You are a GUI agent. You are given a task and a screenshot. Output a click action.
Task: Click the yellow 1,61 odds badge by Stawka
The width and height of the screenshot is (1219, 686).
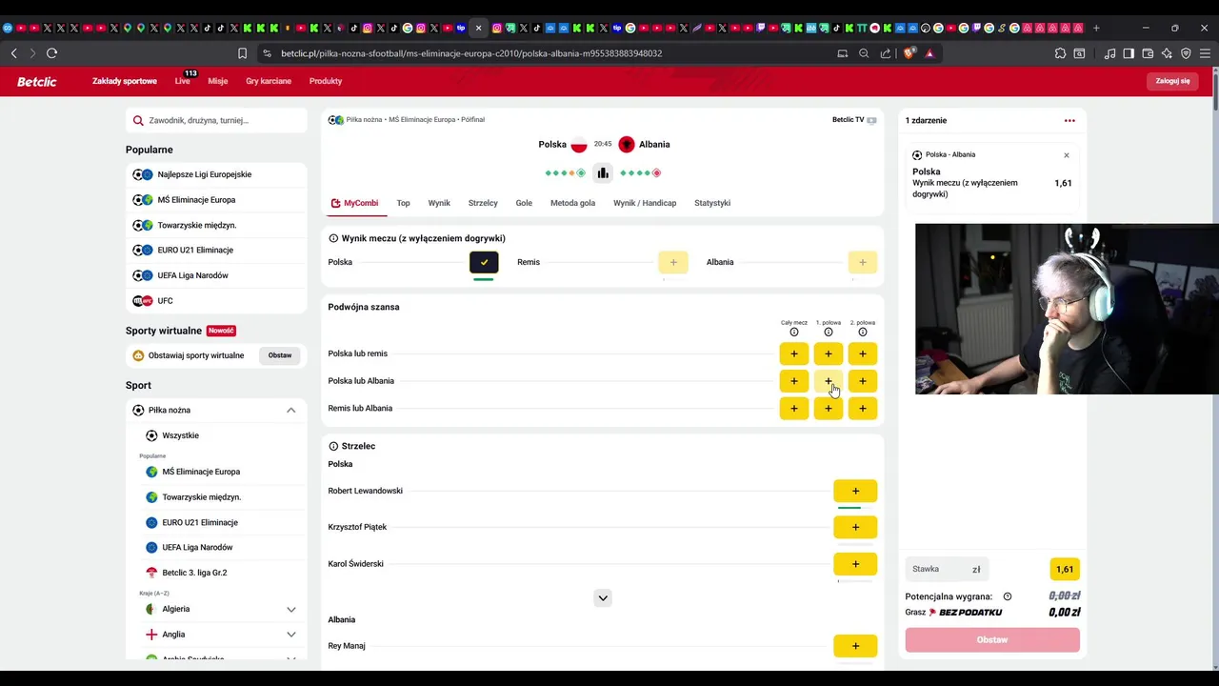point(1065,570)
